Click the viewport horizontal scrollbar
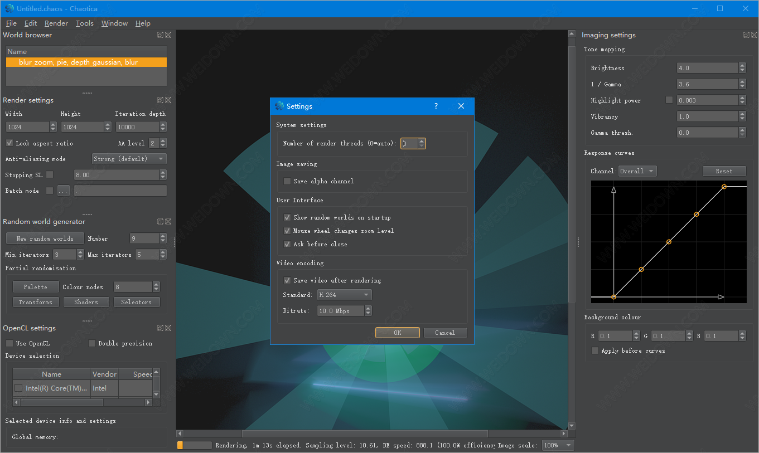The image size is (759, 453). (365, 433)
